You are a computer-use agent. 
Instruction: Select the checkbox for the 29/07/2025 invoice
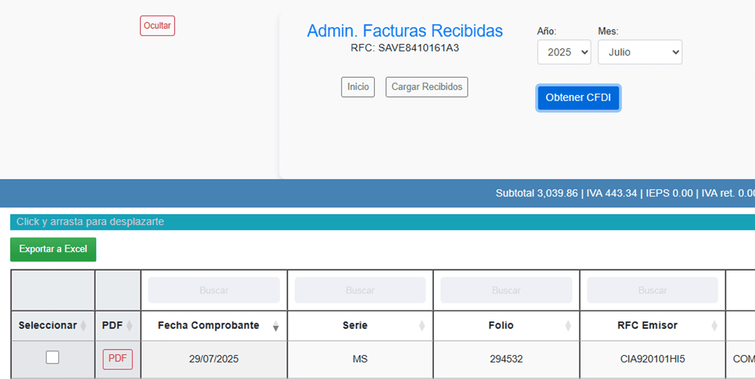(x=52, y=357)
